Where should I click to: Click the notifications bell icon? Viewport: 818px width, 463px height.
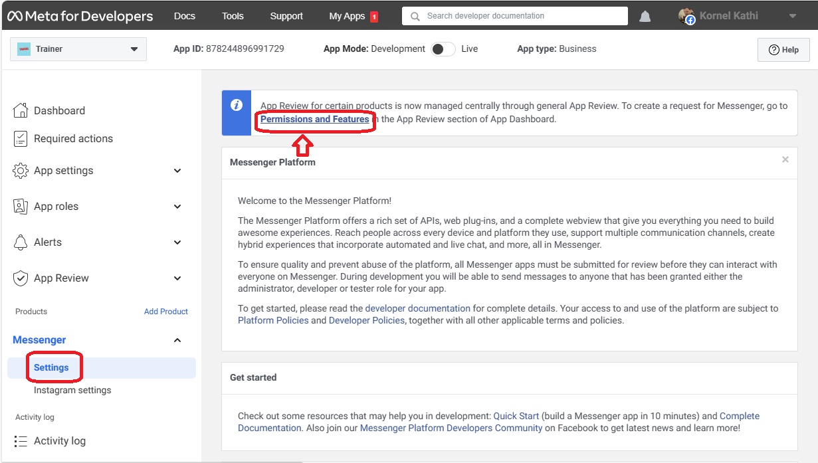pyautogui.click(x=645, y=17)
